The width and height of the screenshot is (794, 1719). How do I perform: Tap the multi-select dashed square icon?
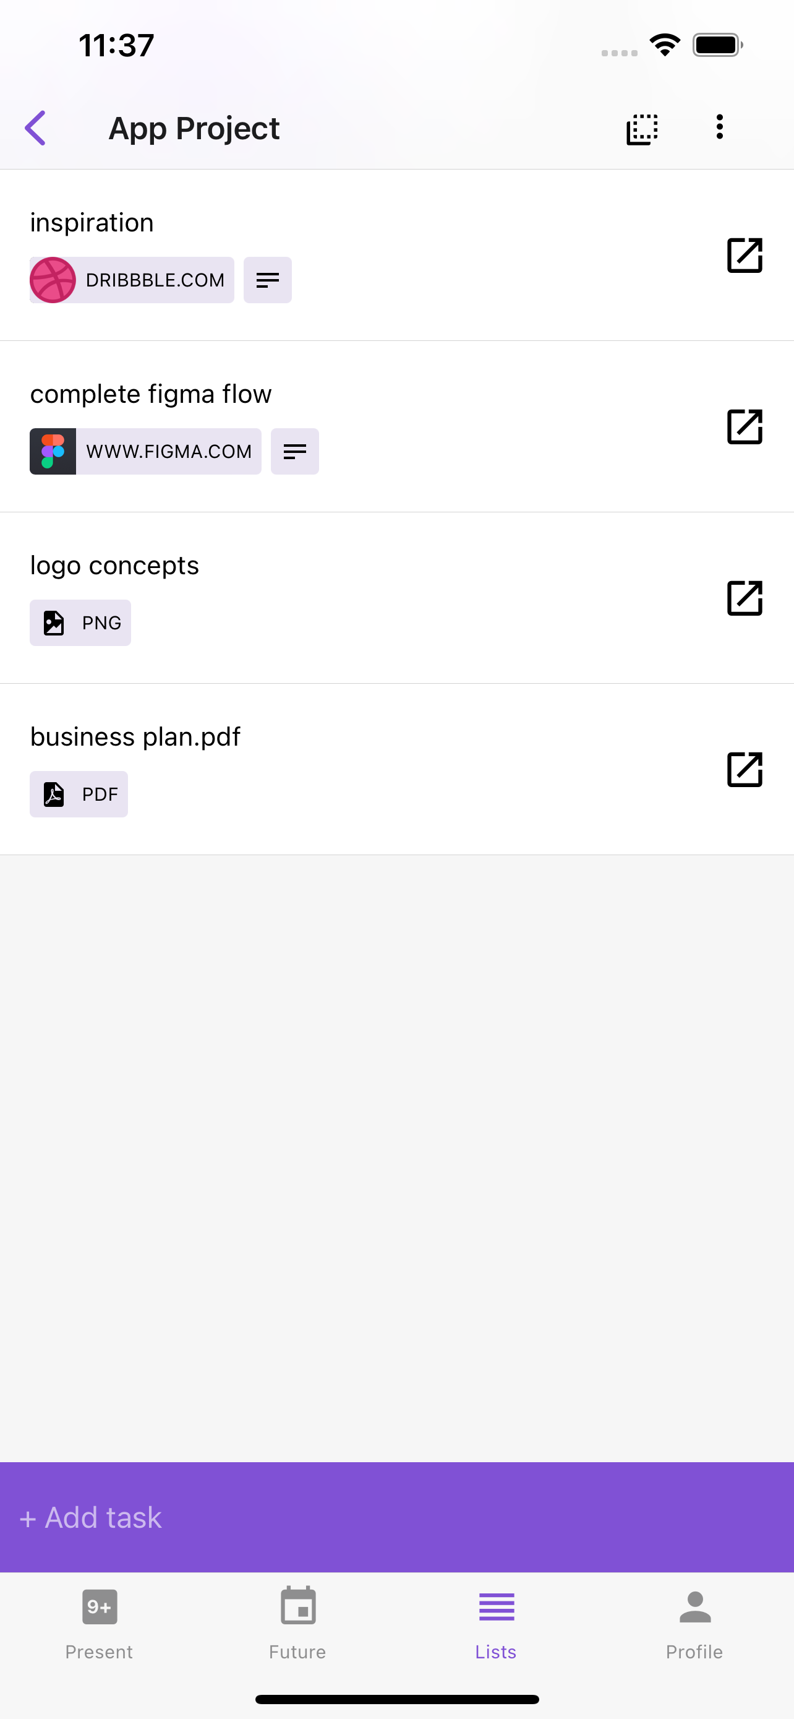point(642,128)
